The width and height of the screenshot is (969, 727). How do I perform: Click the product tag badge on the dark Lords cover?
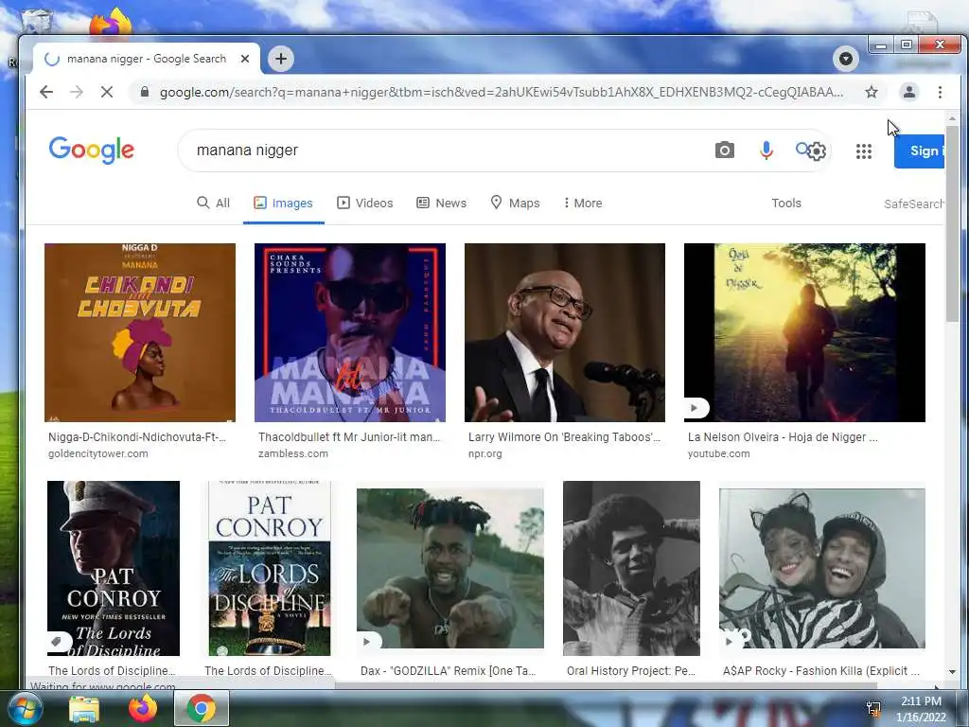pyautogui.click(x=58, y=642)
